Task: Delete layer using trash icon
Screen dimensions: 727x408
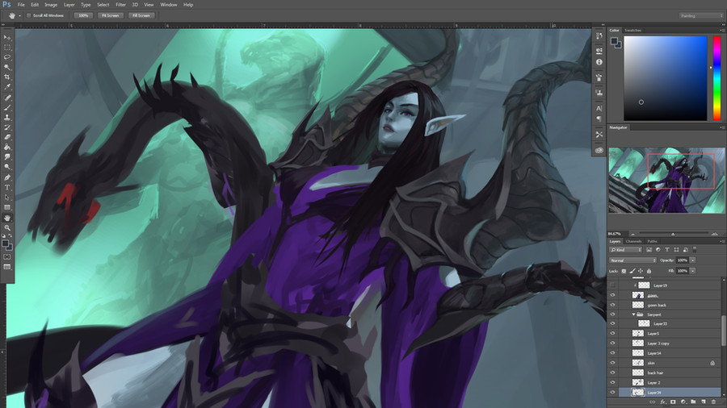Action: pos(713,402)
